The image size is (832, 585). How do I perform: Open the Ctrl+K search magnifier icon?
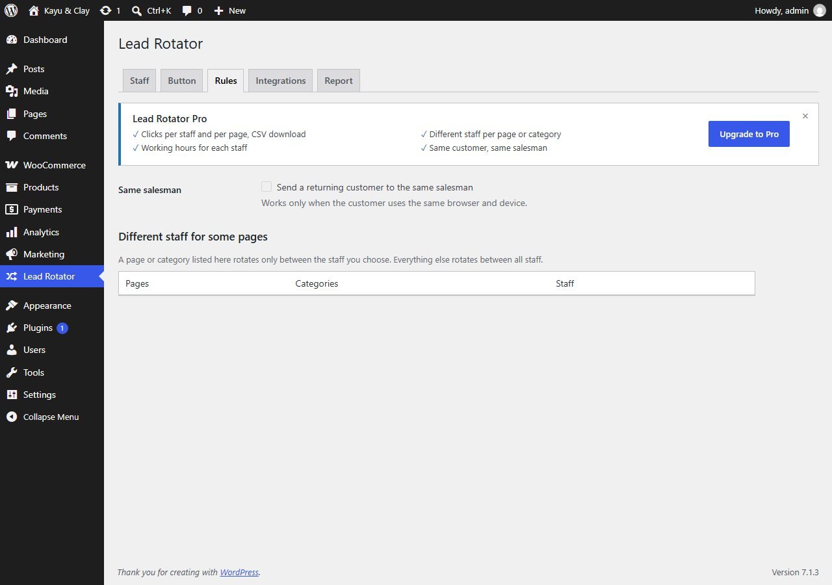[136, 10]
